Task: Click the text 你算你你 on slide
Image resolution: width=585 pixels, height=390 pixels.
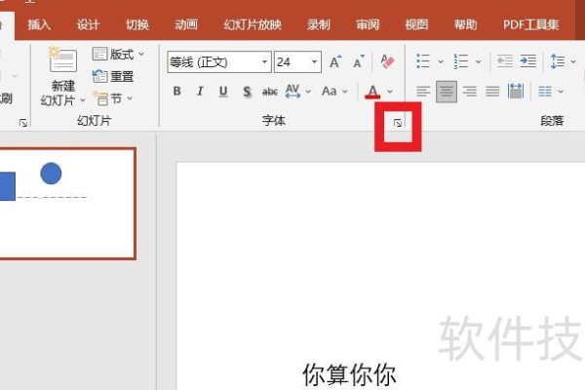Action: [349, 375]
